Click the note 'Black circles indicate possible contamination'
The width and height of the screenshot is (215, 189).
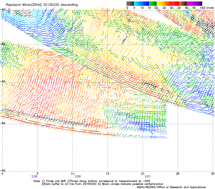(x=132, y=184)
